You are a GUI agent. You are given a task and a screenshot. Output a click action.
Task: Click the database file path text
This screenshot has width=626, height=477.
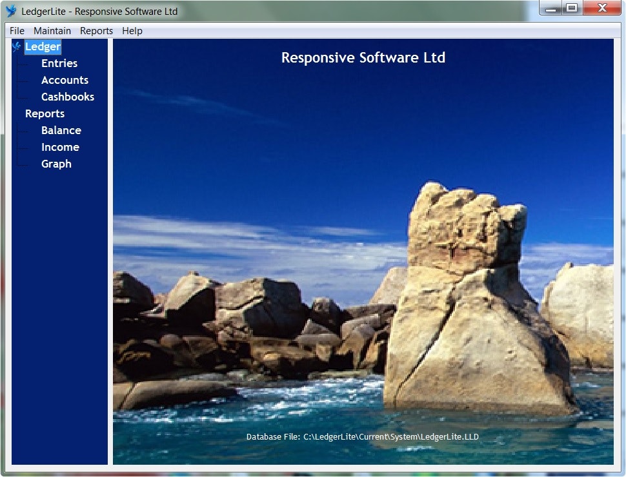tap(363, 436)
